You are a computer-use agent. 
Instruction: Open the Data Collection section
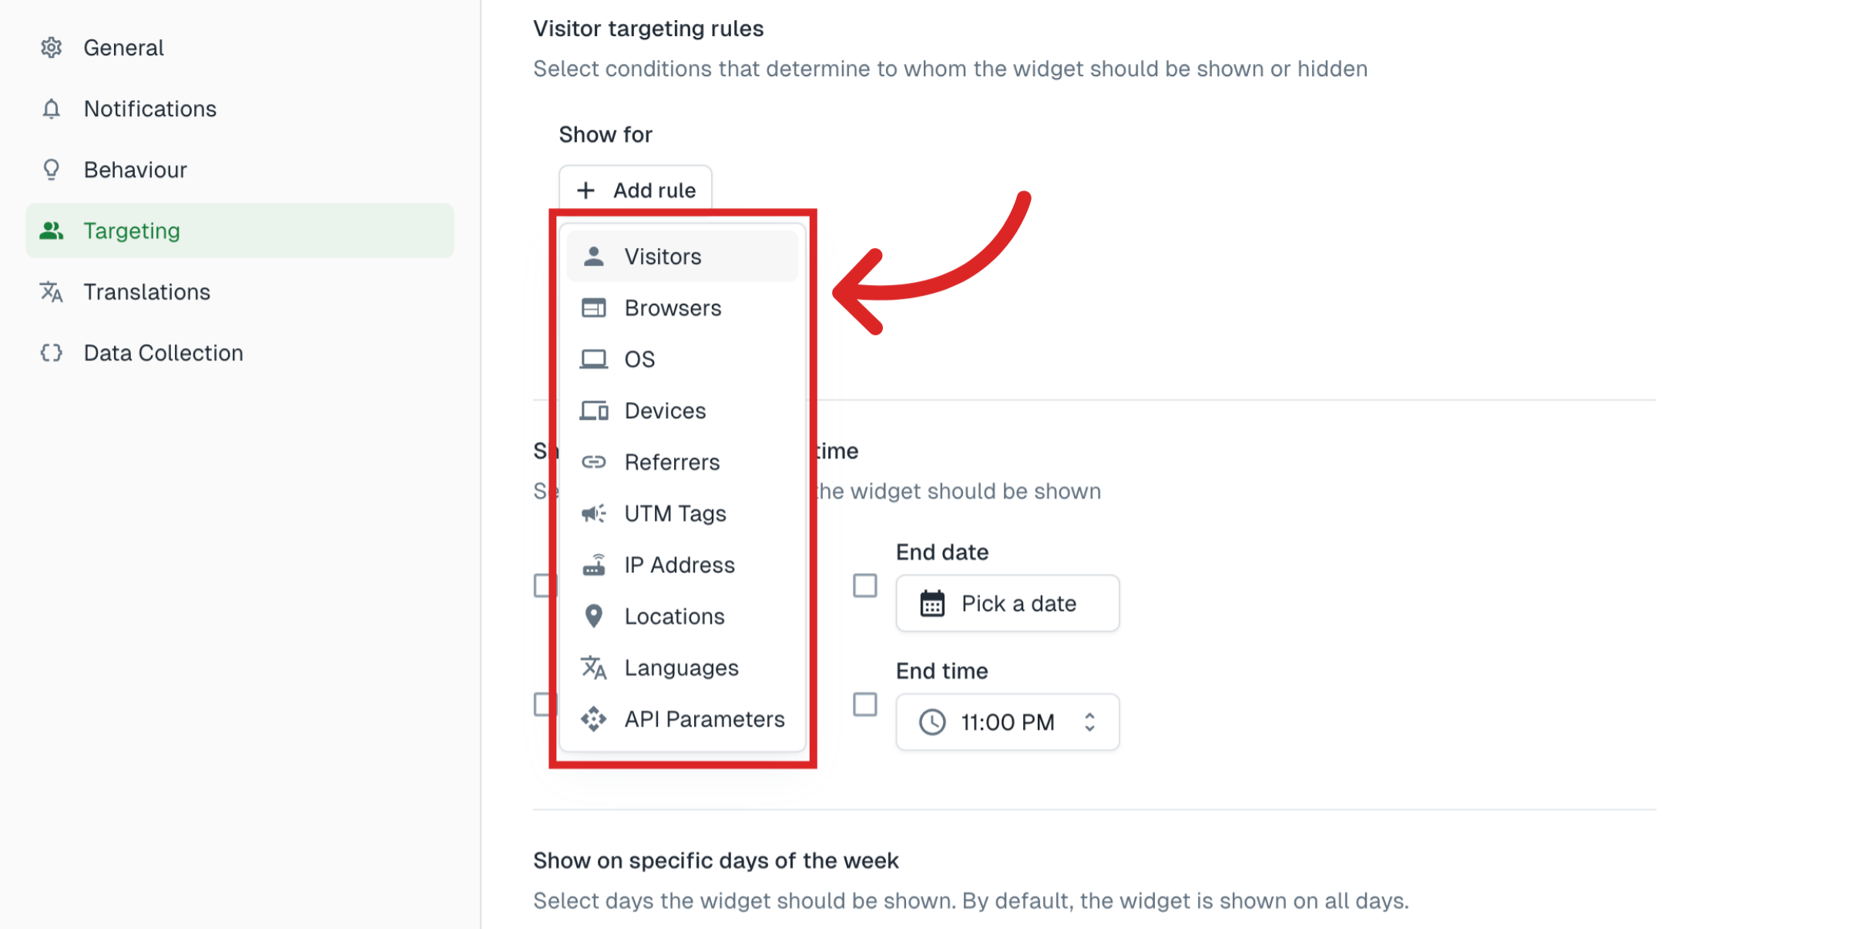click(163, 353)
